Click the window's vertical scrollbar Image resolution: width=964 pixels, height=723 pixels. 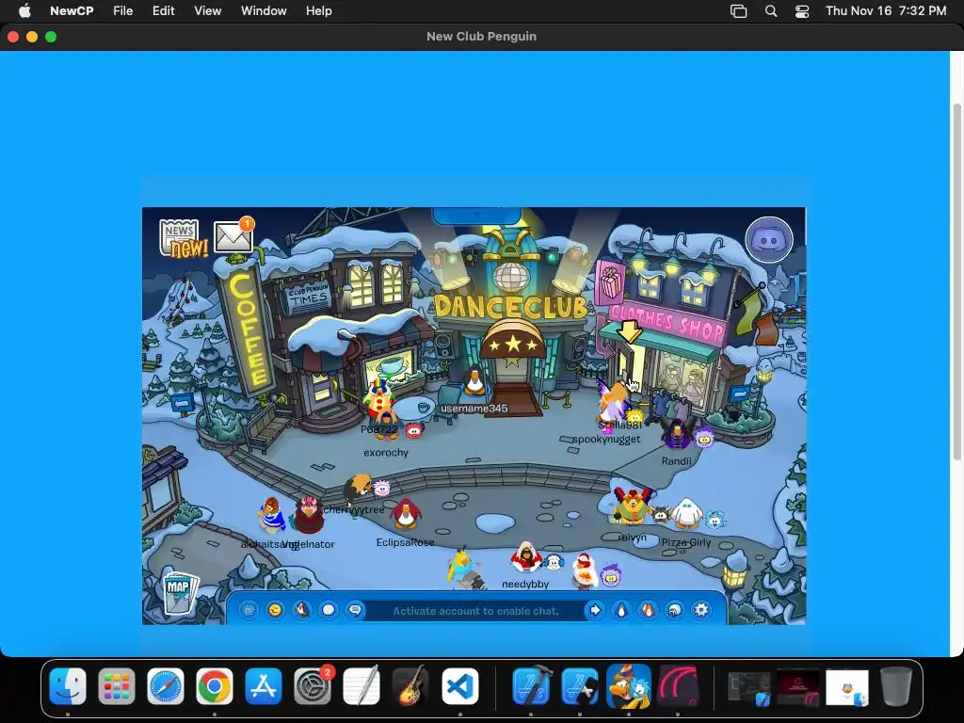pyautogui.click(x=956, y=281)
